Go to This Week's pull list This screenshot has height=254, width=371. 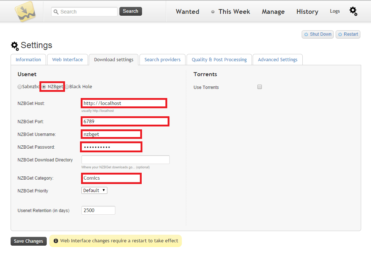234,12
